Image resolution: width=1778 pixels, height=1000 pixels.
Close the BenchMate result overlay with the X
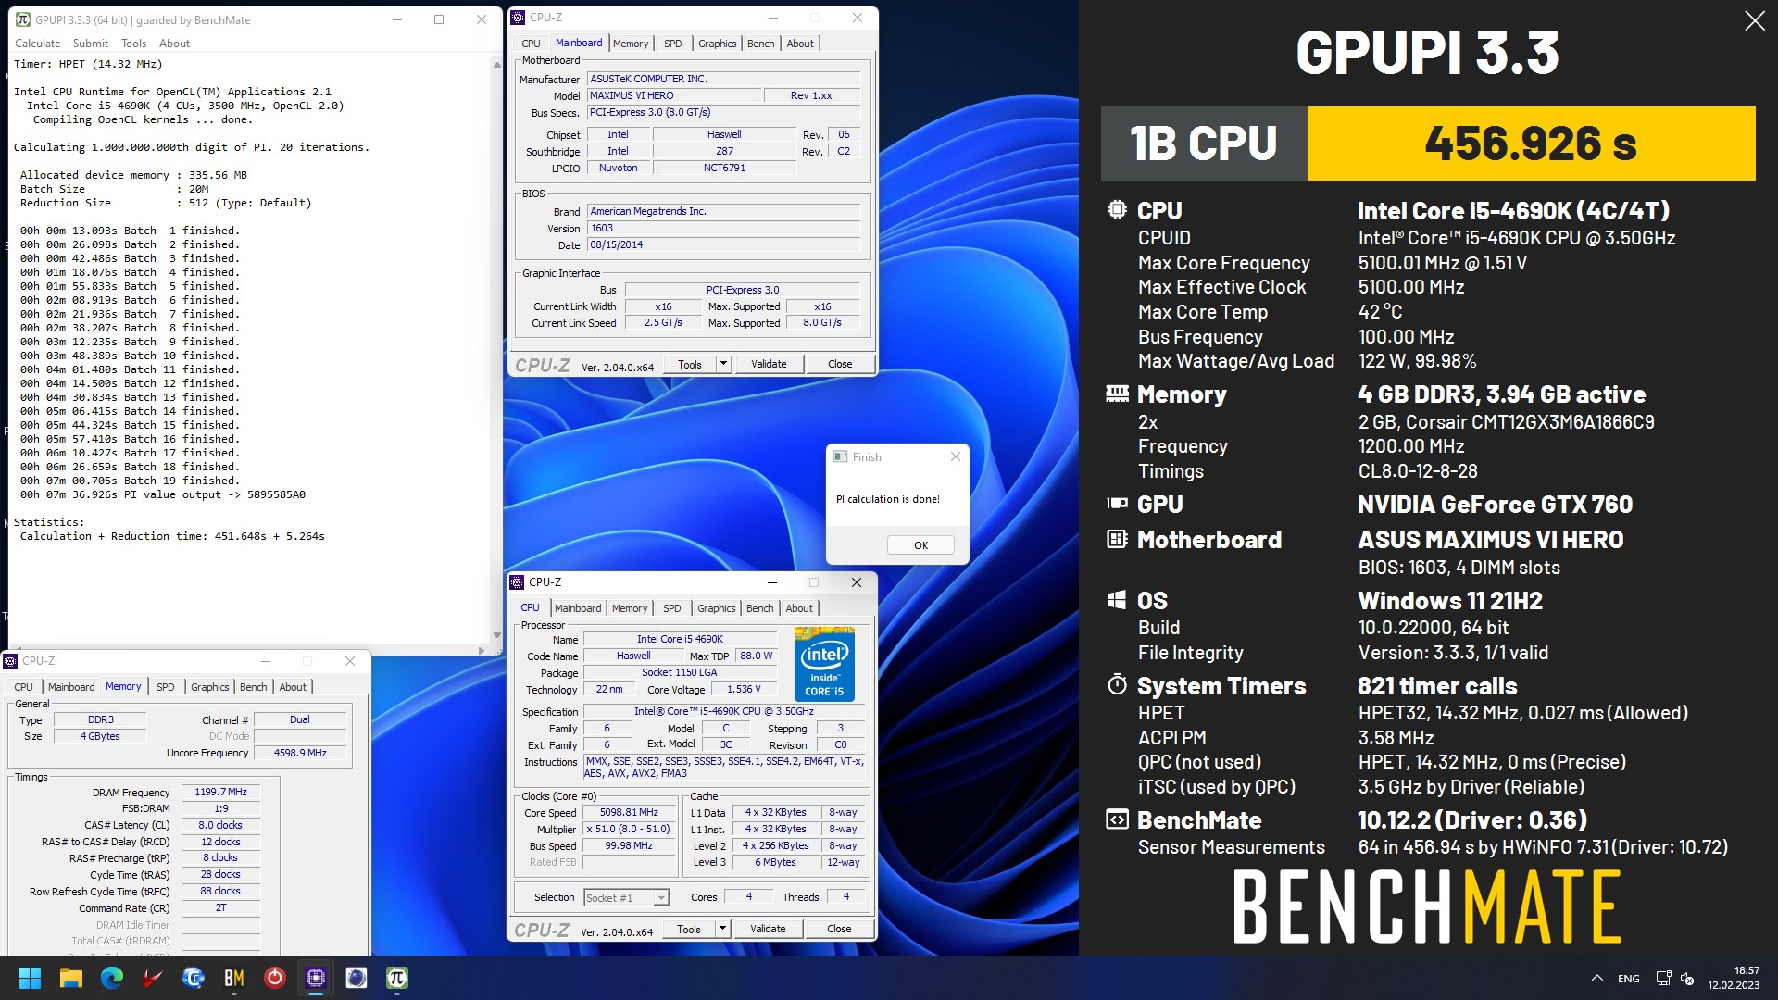[1754, 20]
